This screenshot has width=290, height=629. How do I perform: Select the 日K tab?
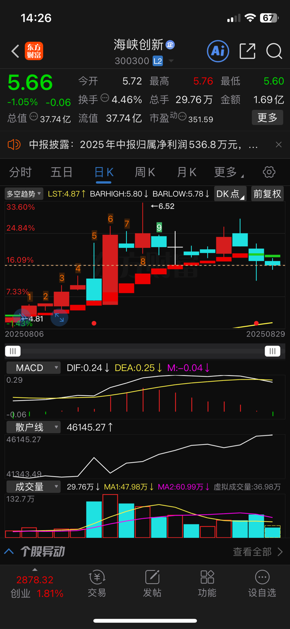point(104,172)
